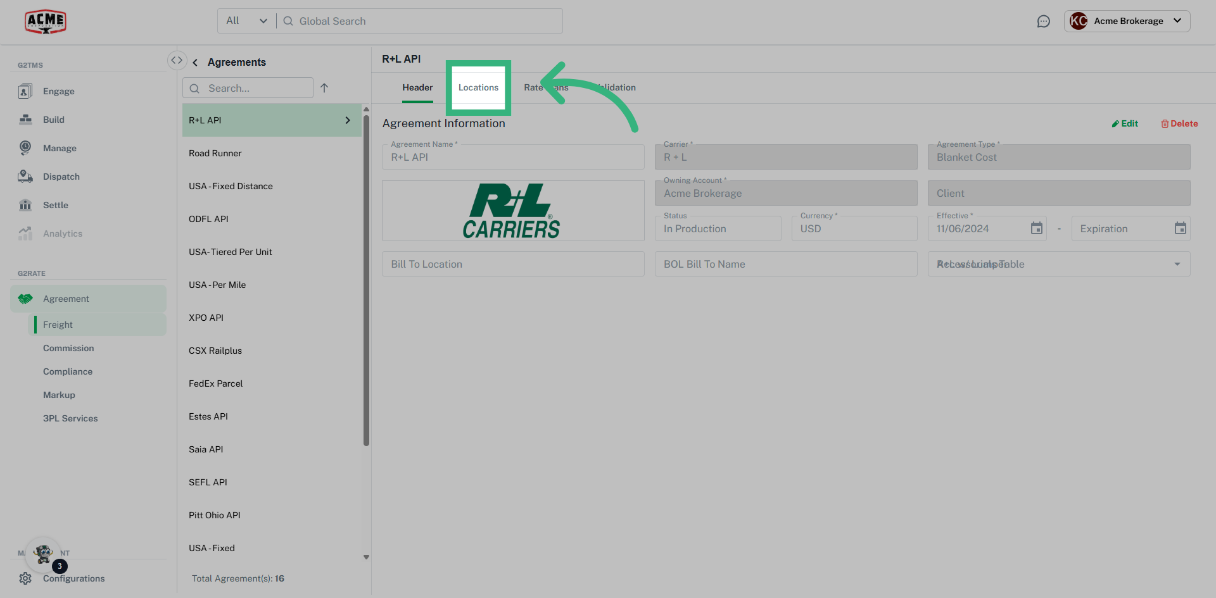Switch to the Header tab
The height and width of the screenshot is (598, 1216).
pyautogui.click(x=417, y=87)
